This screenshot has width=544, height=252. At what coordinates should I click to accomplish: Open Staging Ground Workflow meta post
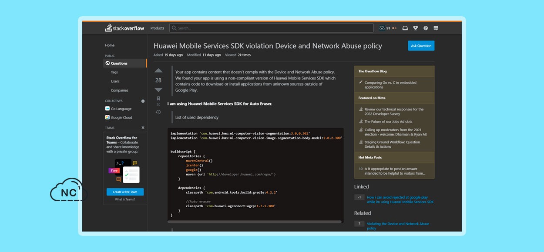click(393, 144)
